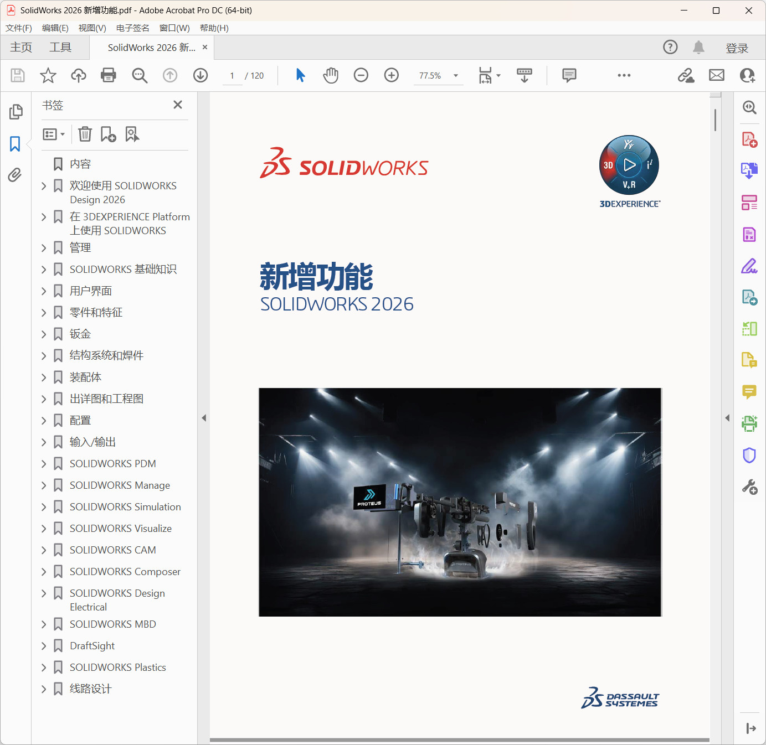Open the help question mark

[670, 48]
